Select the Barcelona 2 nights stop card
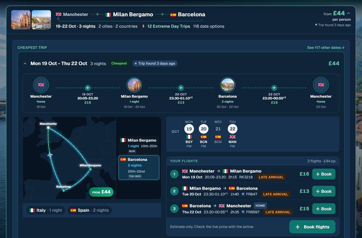362x238 pixels. 139,168
